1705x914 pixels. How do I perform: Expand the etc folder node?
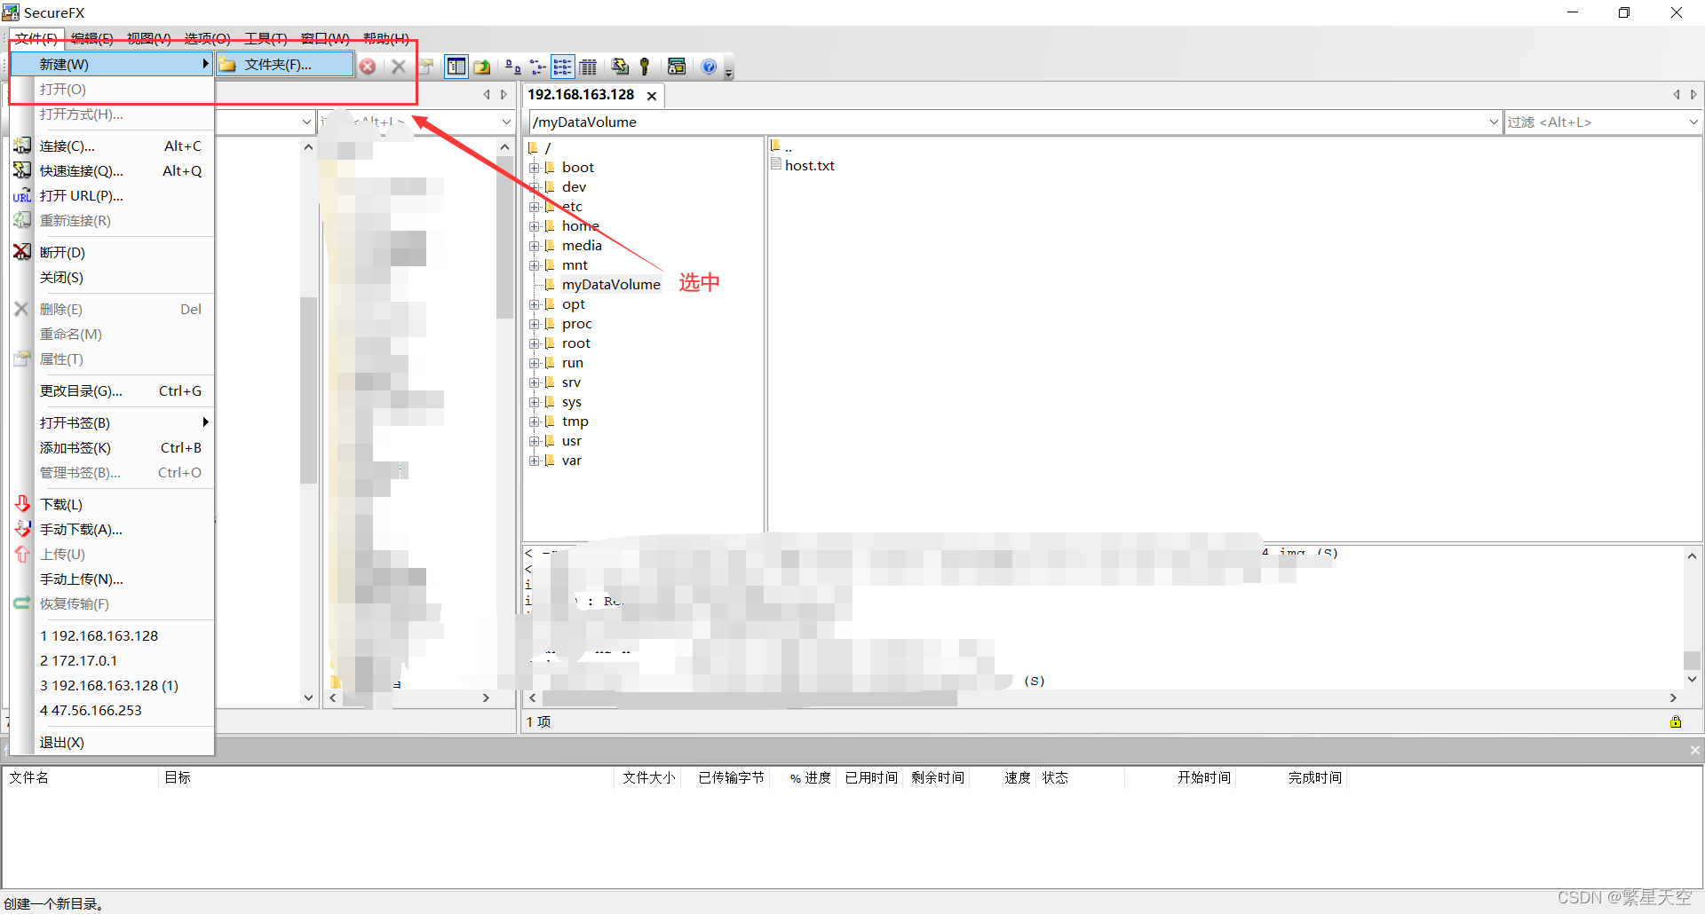point(535,207)
